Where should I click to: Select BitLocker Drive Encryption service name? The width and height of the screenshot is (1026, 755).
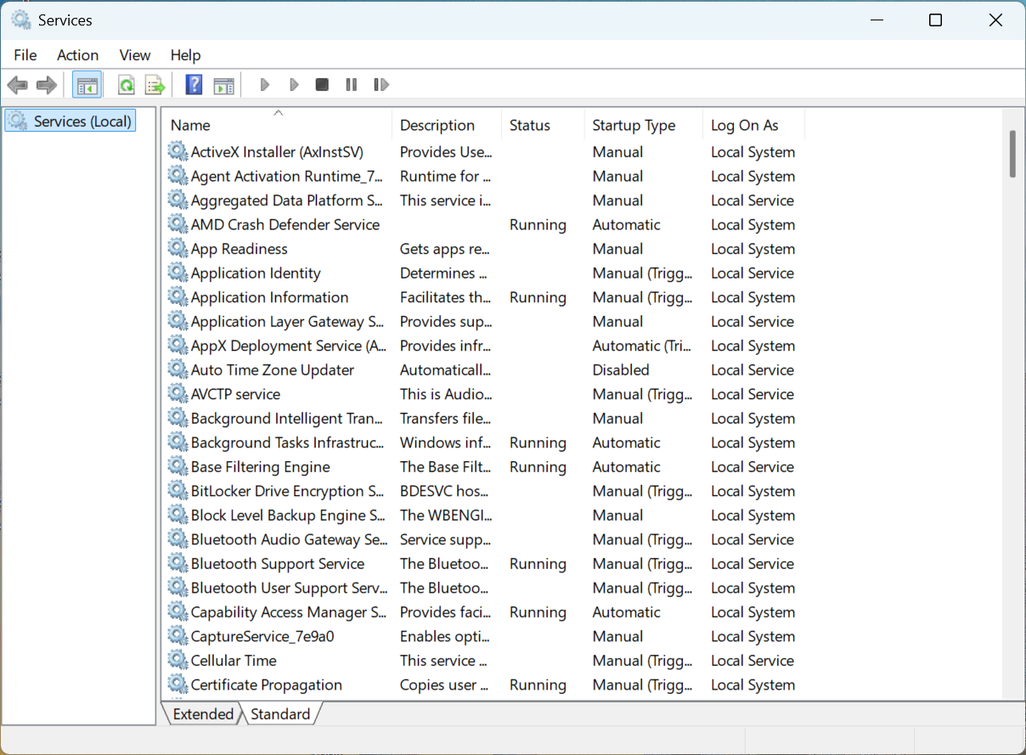(288, 491)
